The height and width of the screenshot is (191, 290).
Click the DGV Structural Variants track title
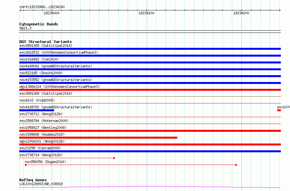click(x=46, y=42)
